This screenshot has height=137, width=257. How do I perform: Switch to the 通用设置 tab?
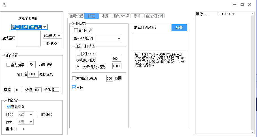pos(76,16)
